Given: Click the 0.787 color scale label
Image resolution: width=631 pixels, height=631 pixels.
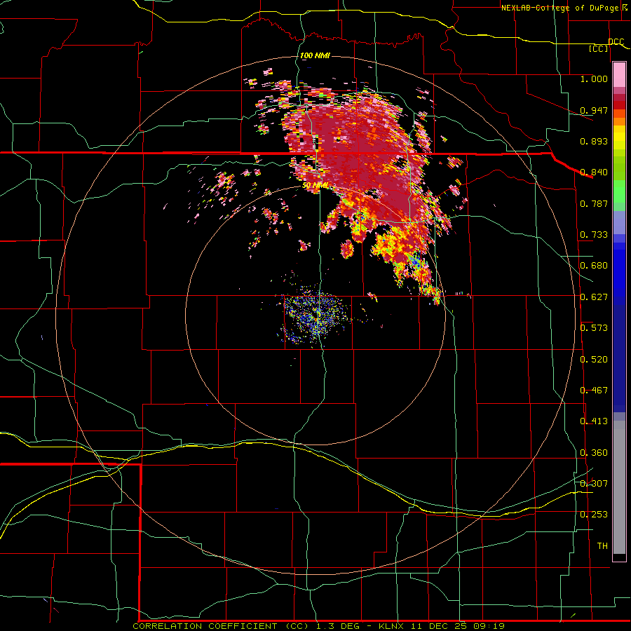Looking at the screenshot, I should coord(594,203).
